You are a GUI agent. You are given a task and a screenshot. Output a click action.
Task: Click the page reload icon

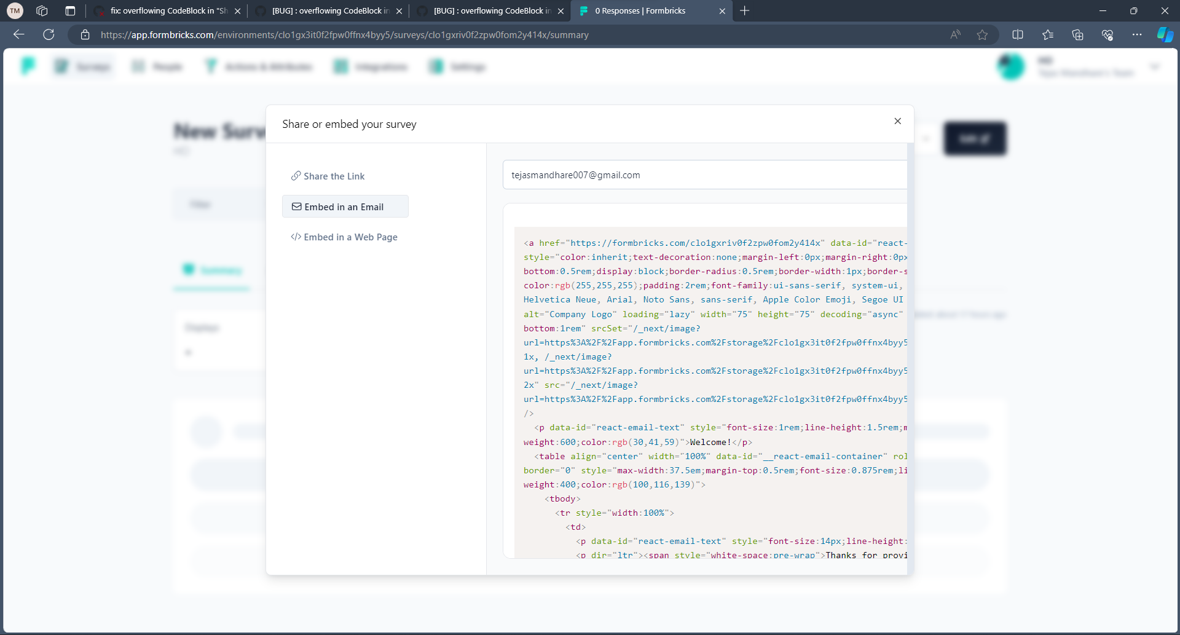click(49, 34)
